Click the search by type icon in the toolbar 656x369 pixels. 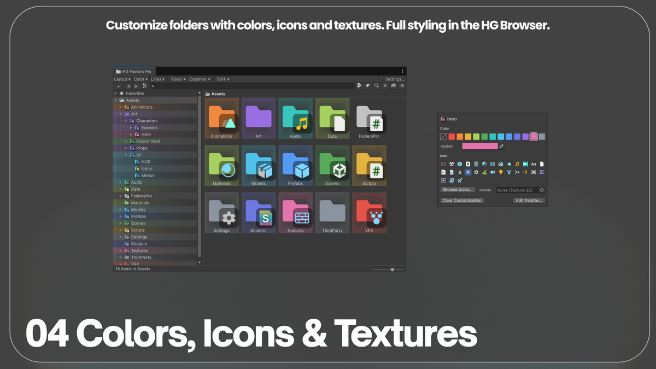coord(359,86)
